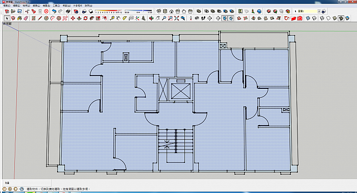Activate the Scale tool
Image resolution: width=357 pixels, height=193 pixels.
click(x=98, y=18)
